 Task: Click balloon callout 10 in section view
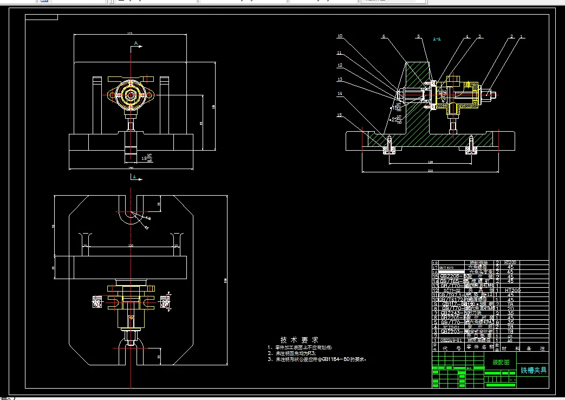coord(340,36)
